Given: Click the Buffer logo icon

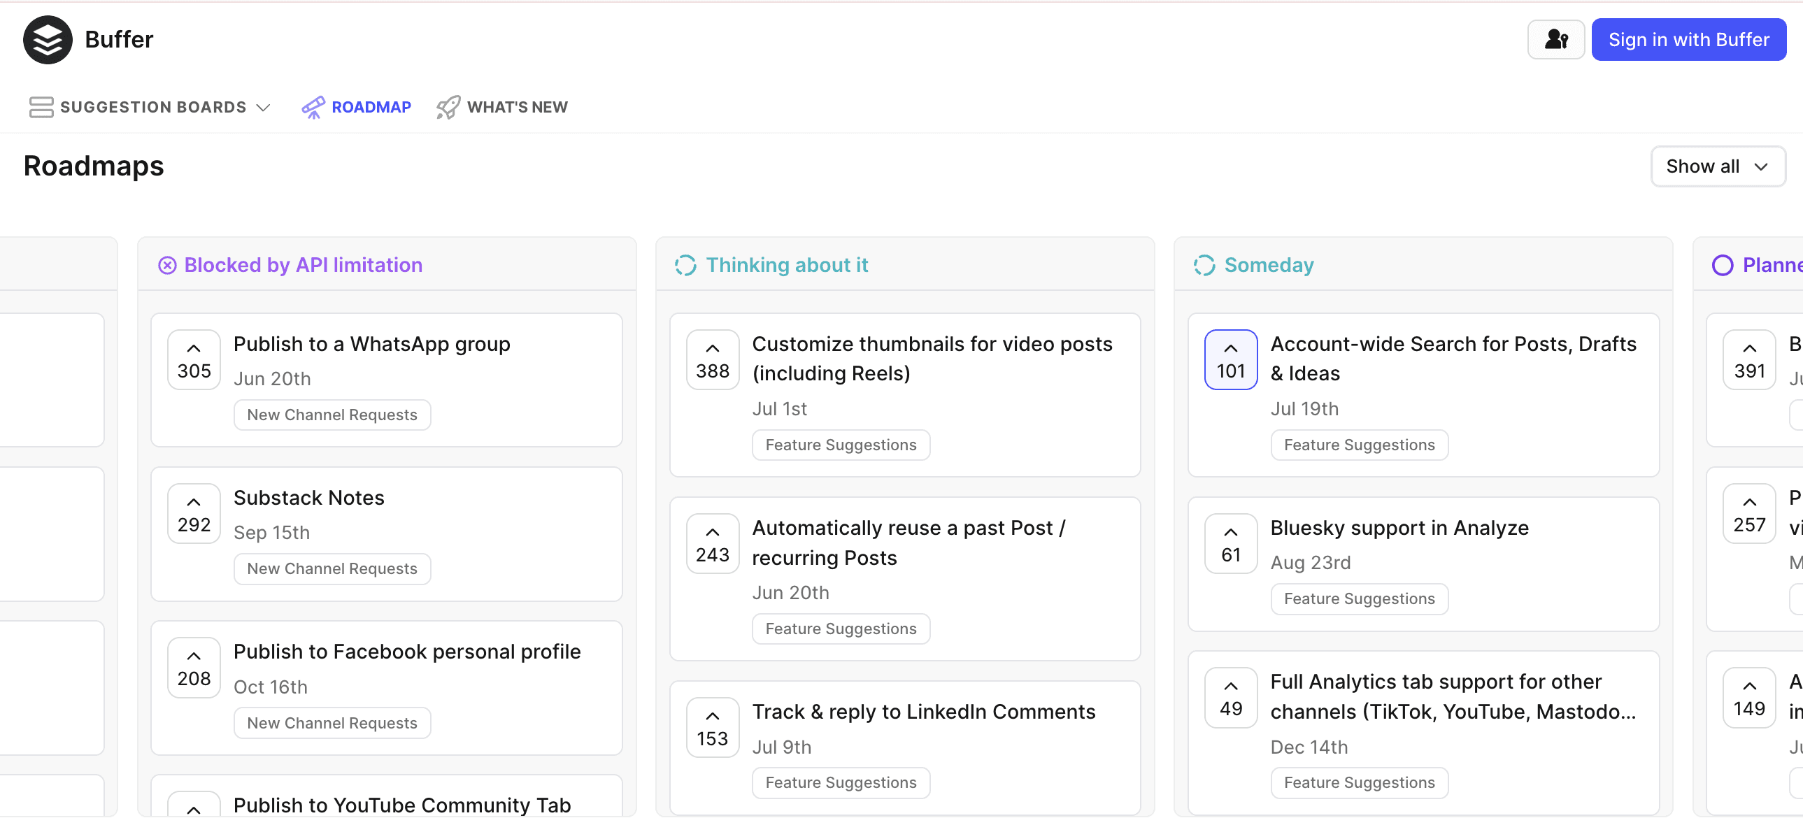Looking at the screenshot, I should click(48, 40).
